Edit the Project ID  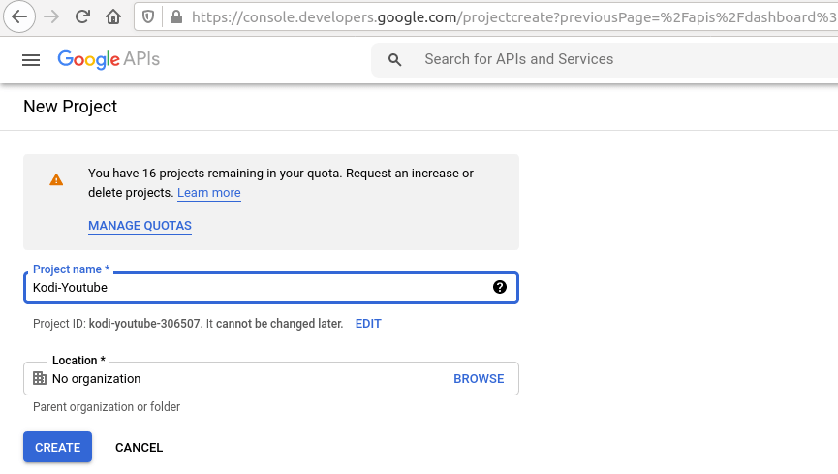pyautogui.click(x=368, y=324)
